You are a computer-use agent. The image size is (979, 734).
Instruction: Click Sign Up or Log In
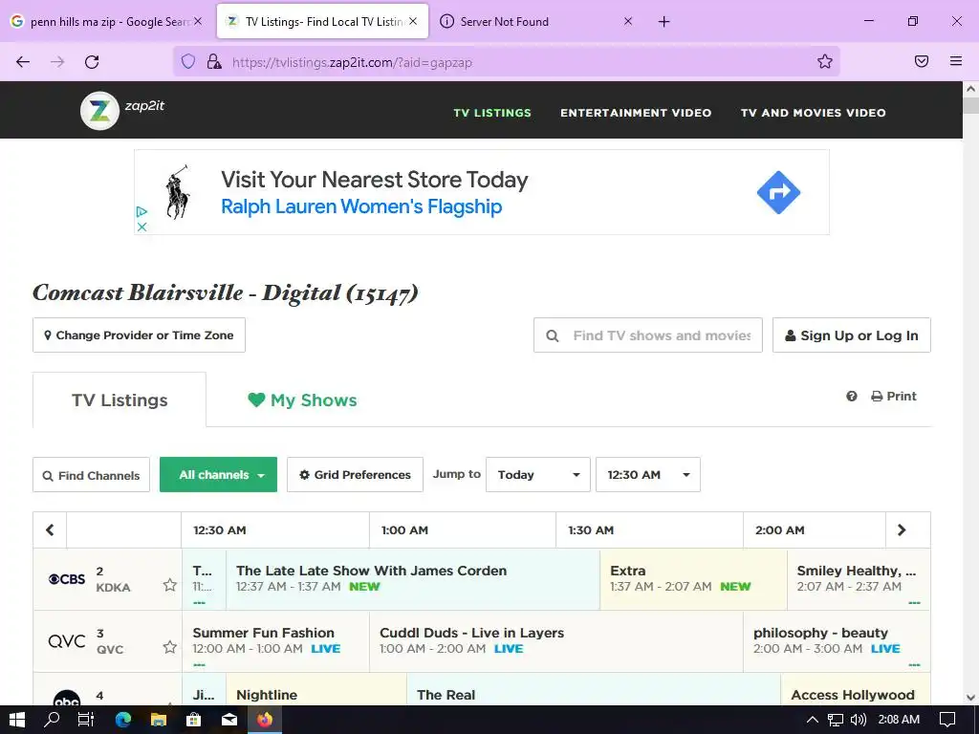[852, 335]
